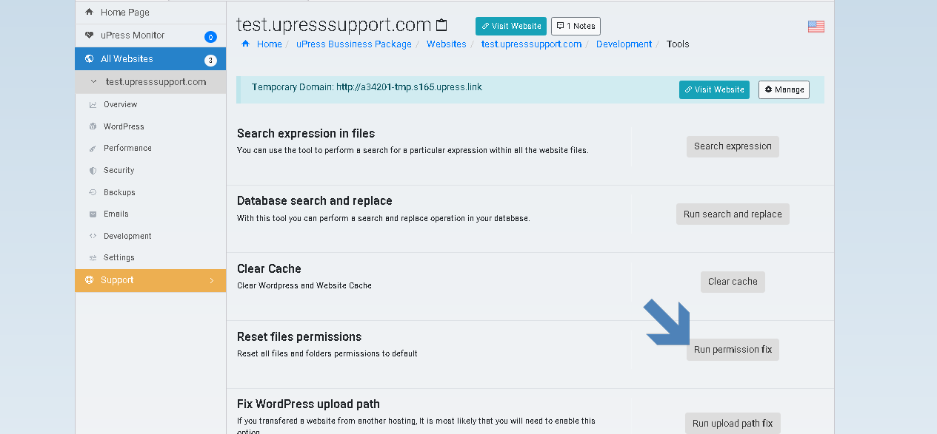Click the Search expression button
Screen dimensions: 937x434
pyautogui.click(x=733, y=146)
